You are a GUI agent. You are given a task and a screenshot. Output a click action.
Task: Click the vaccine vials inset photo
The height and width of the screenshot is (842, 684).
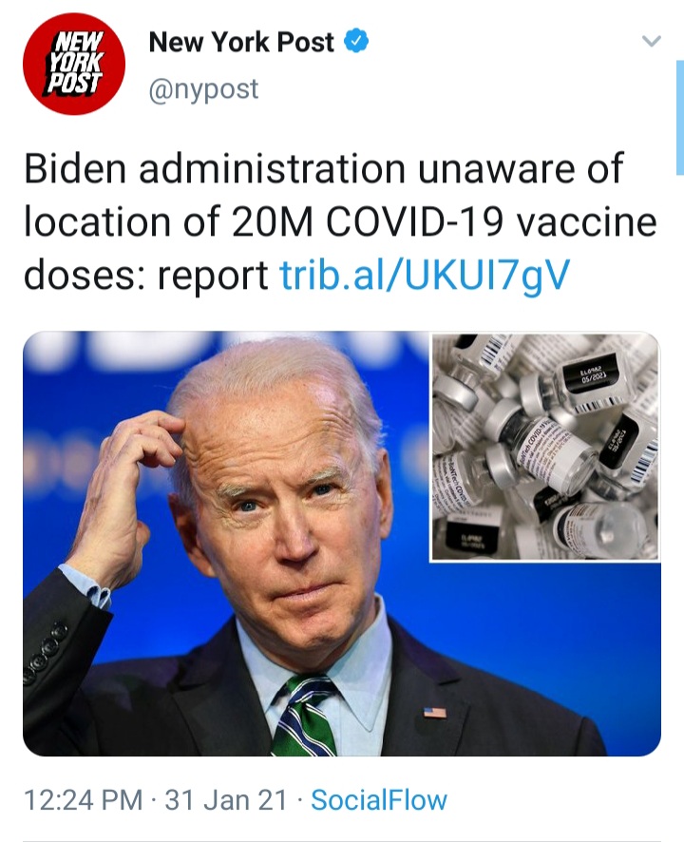pyautogui.click(x=545, y=447)
